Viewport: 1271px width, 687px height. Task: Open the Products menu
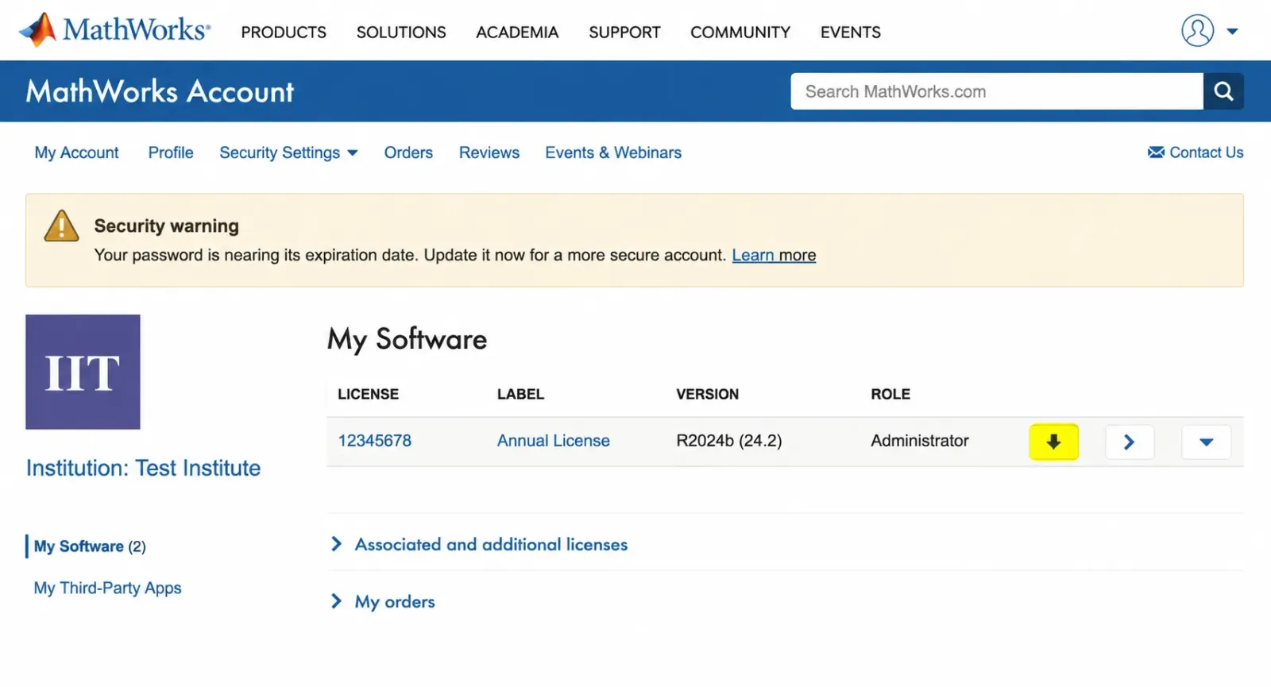click(x=284, y=33)
